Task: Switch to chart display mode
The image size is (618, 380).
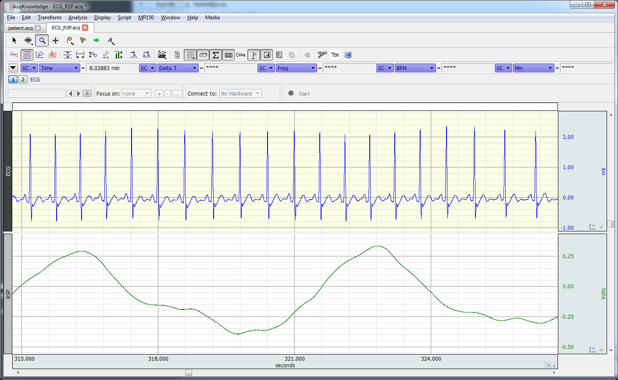Action: click(x=27, y=55)
